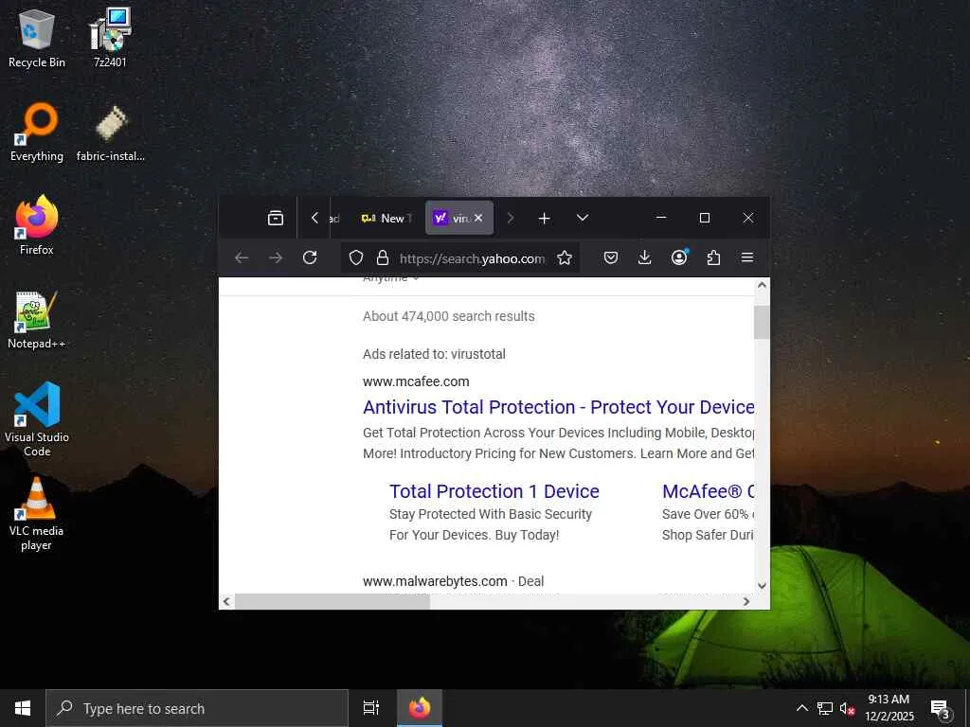Select the 7z2401 installer desktop icon
This screenshot has width=970, height=727.
point(110,38)
